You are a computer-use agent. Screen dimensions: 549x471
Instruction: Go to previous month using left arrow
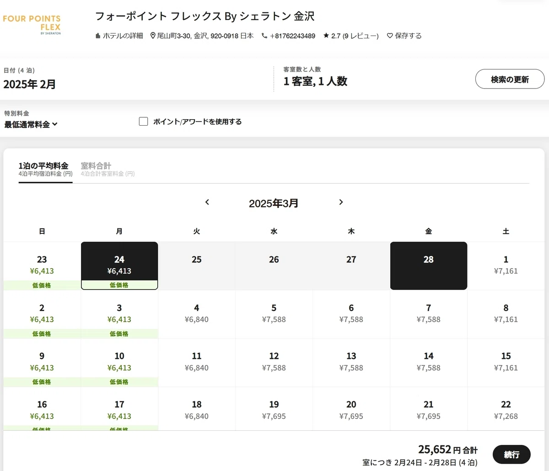pyautogui.click(x=207, y=202)
